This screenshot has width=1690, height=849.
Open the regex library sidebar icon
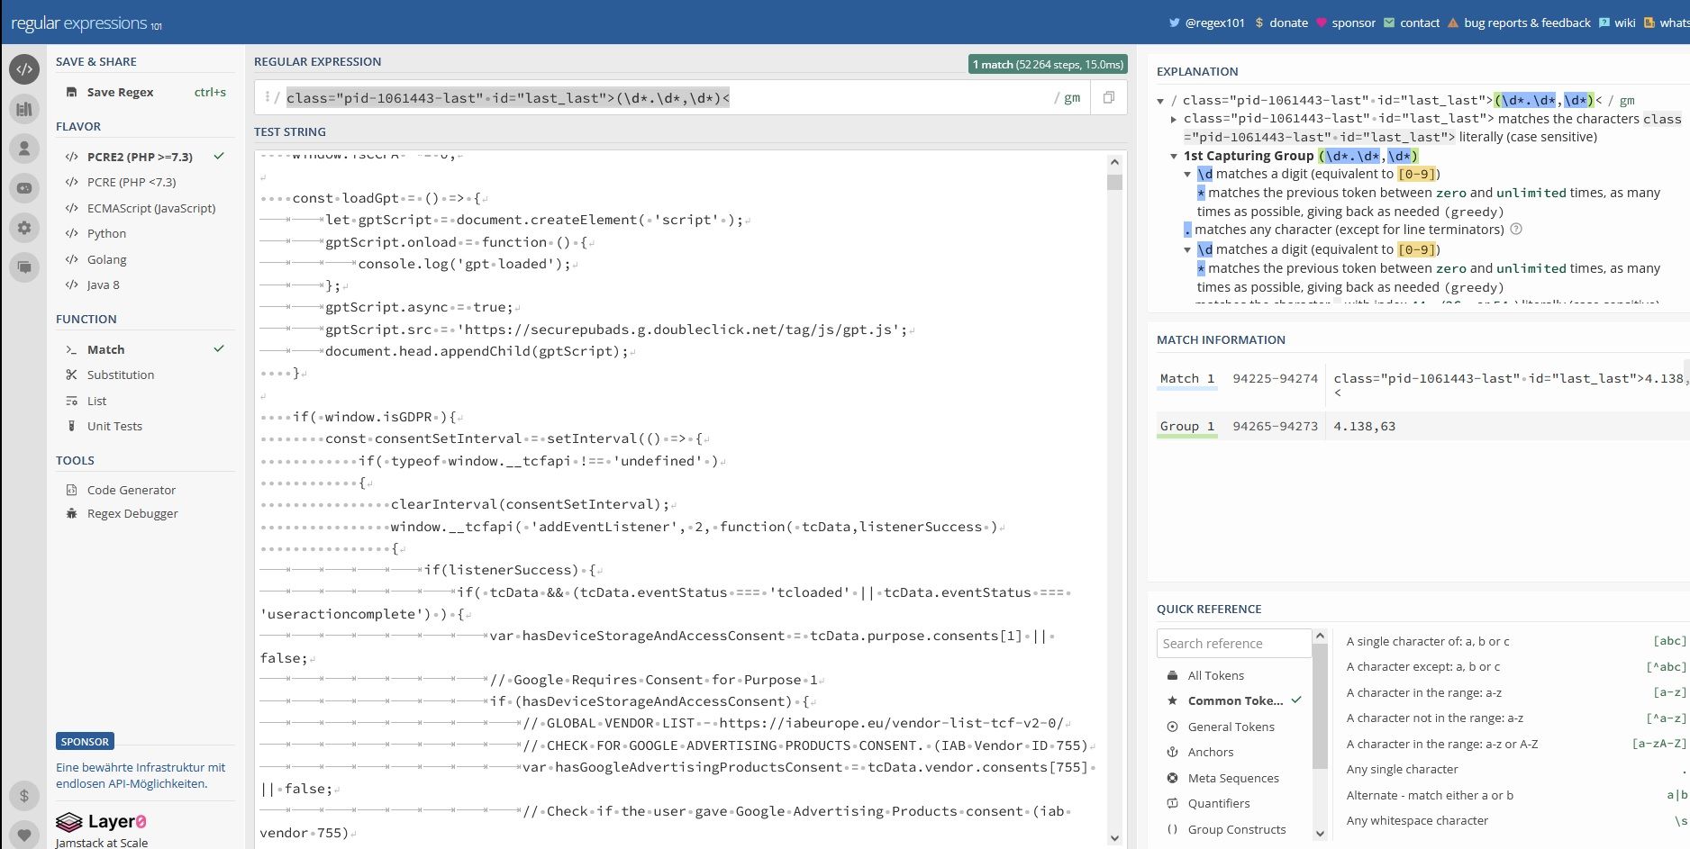pos(24,109)
